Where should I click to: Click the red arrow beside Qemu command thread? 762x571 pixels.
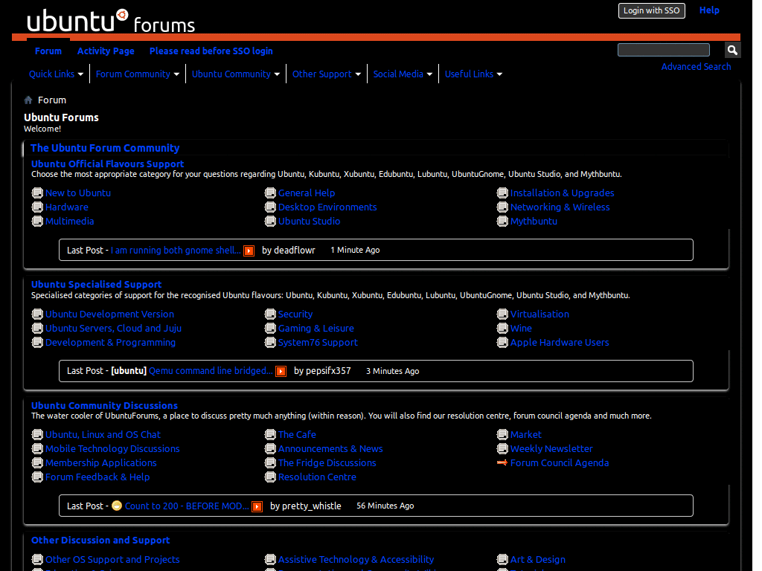[x=281, y=371]
